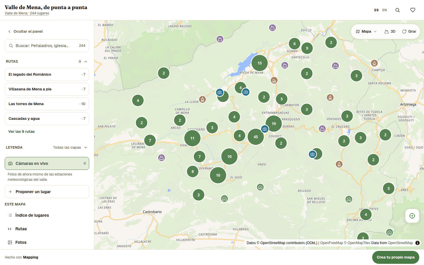Open the Mapping link in footer

coord(31,257)
